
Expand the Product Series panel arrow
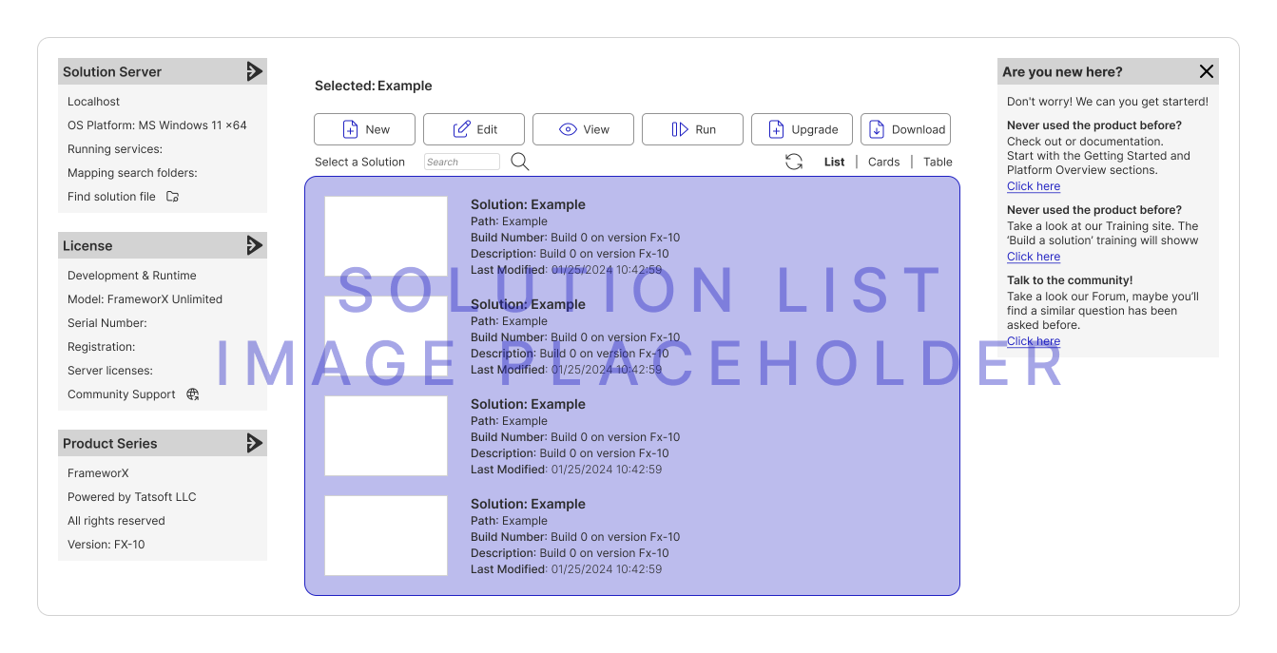(x=254, y=443)
